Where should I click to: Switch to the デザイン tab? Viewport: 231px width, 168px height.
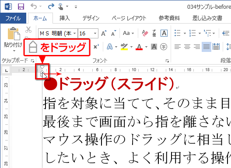point(91,18)
